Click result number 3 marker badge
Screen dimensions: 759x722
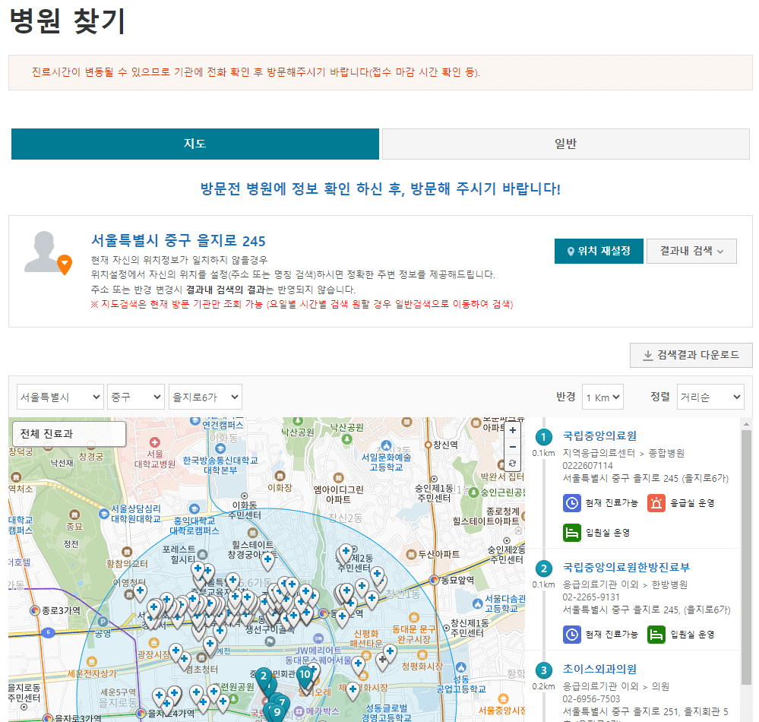(543, 670)
